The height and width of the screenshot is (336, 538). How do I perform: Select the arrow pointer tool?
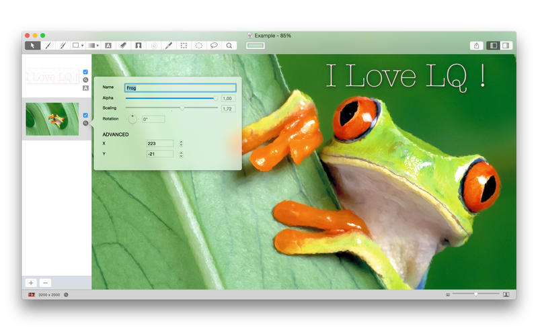(32, 46)
